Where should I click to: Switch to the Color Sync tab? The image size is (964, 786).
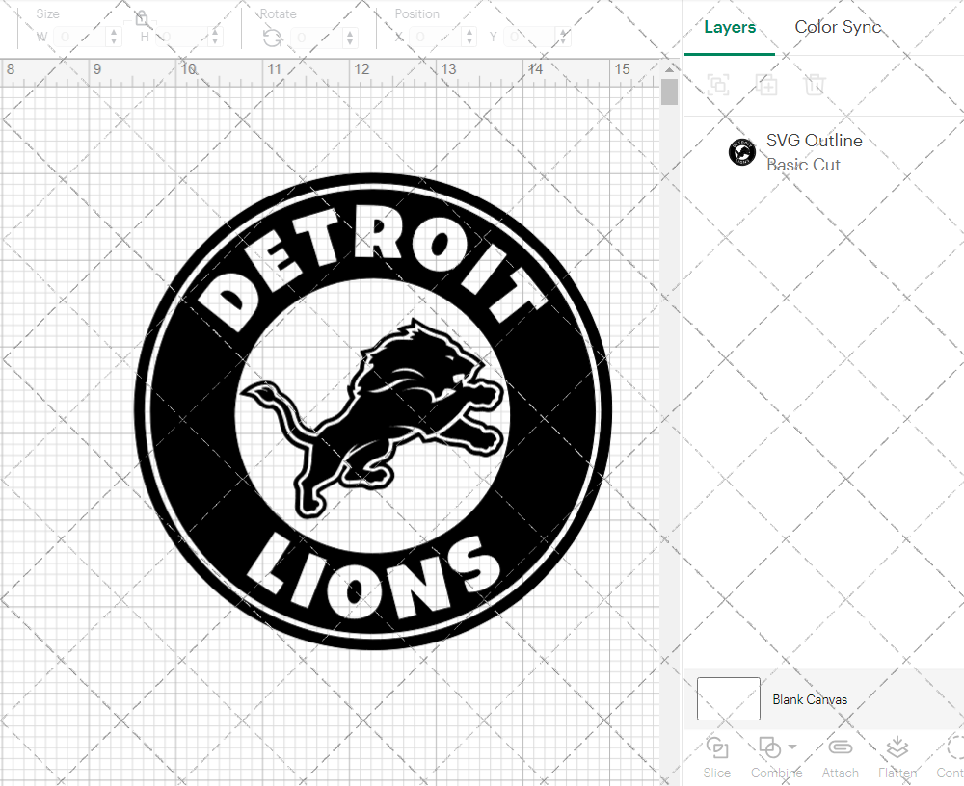(x=838, y=27)
